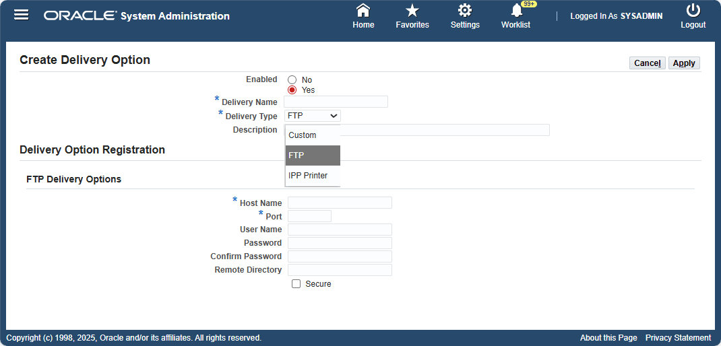Open the Settings gear icon
The width and height of the screenshot is (721, 346).
click(x=465, y=11)
